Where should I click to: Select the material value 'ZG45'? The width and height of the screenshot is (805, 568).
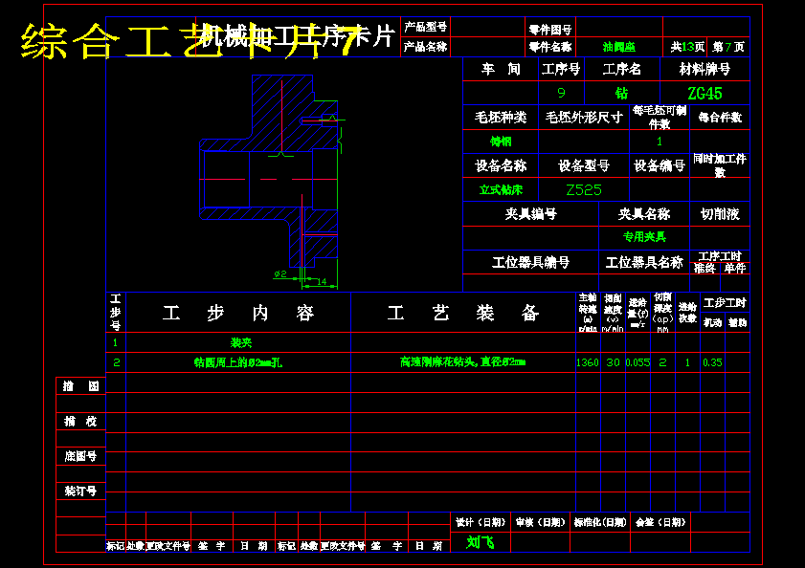point(704,93)
